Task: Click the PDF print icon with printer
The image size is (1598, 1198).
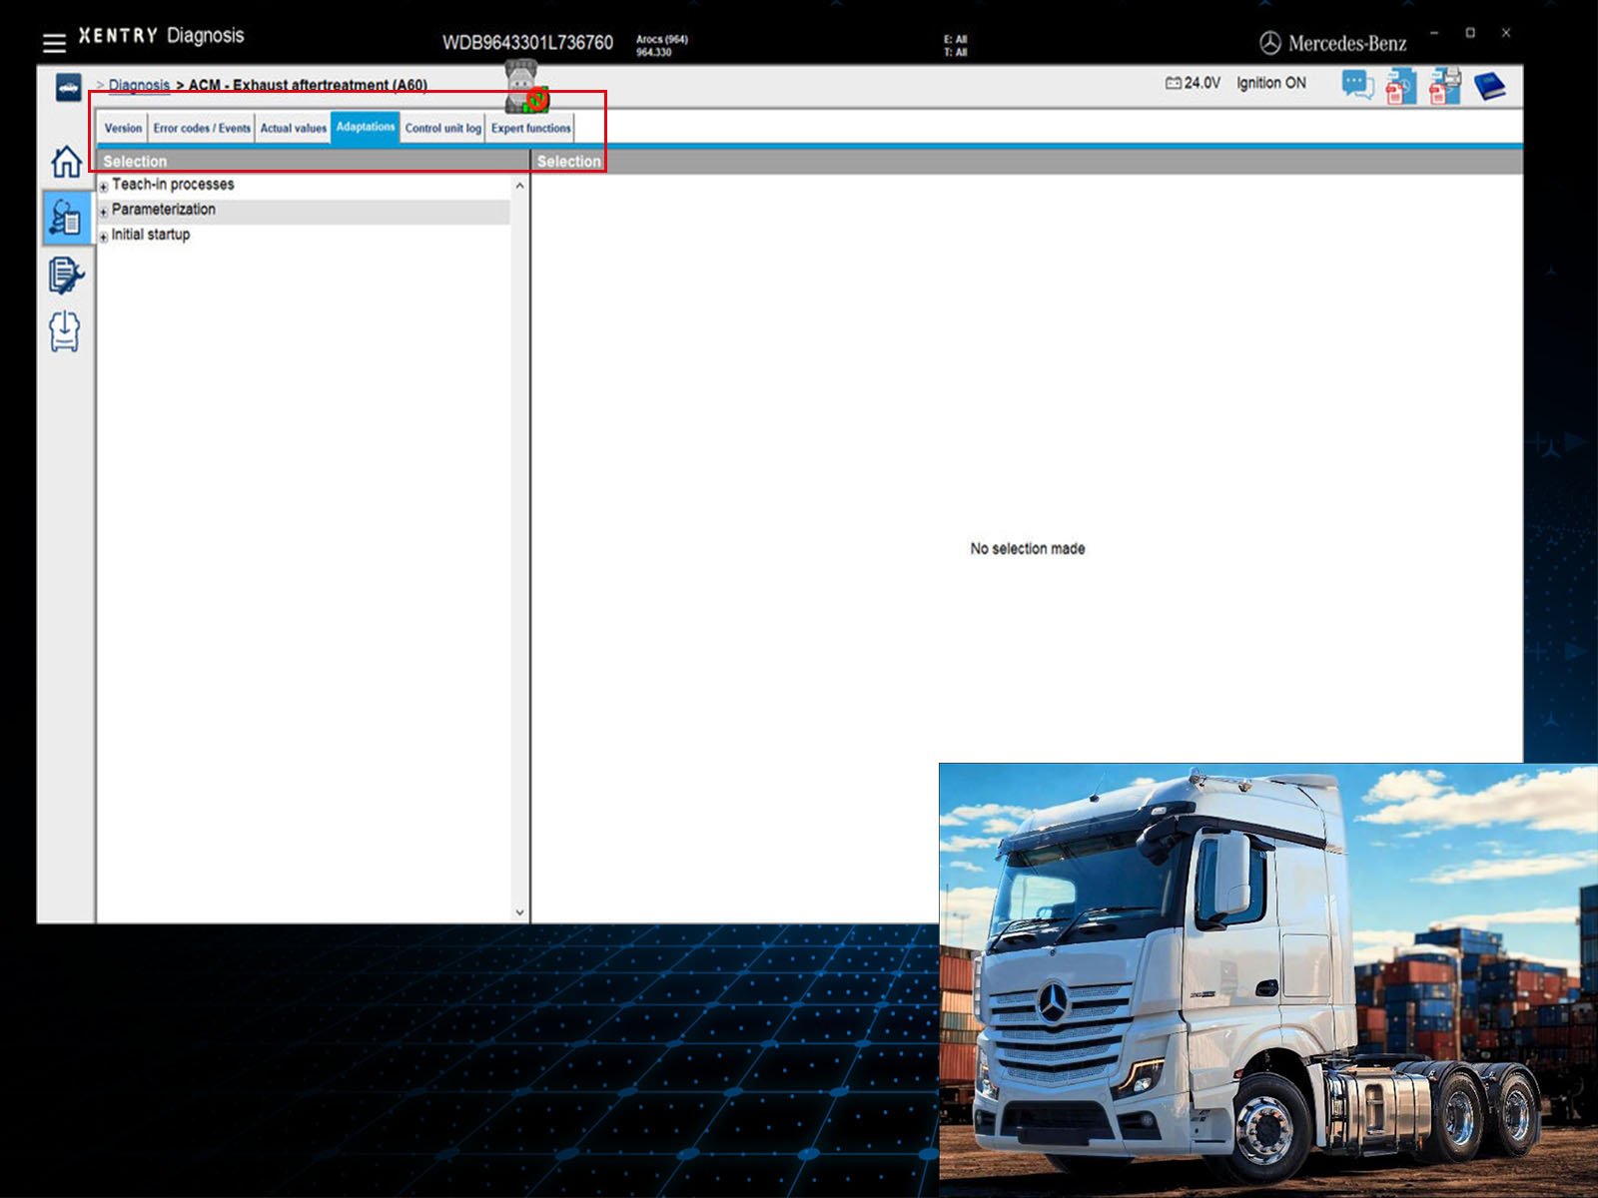Action: pos(1444,87)
